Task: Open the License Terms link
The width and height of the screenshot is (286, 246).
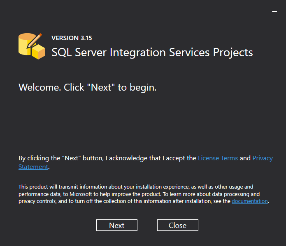Action: (x=218, y=158)
